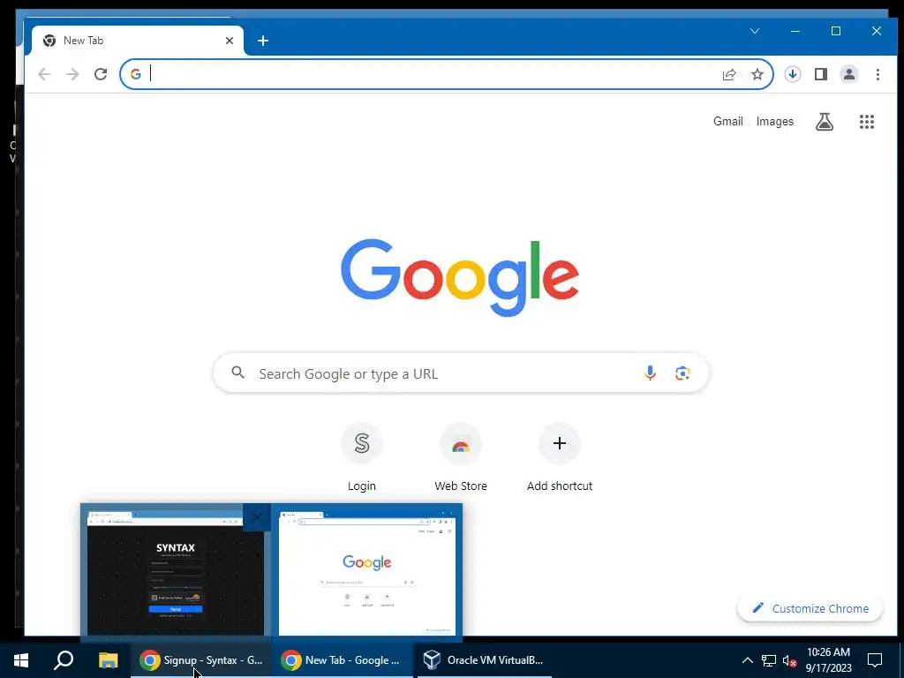Bookmark this tab with the star icon
Image resolution: width=904 pixels, height=678 pixels.
[x=757, y=74]
